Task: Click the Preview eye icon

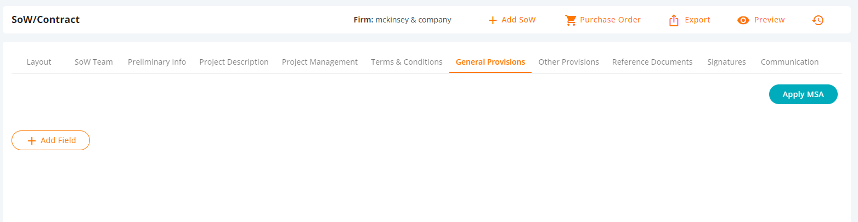Action: (743, 20)
